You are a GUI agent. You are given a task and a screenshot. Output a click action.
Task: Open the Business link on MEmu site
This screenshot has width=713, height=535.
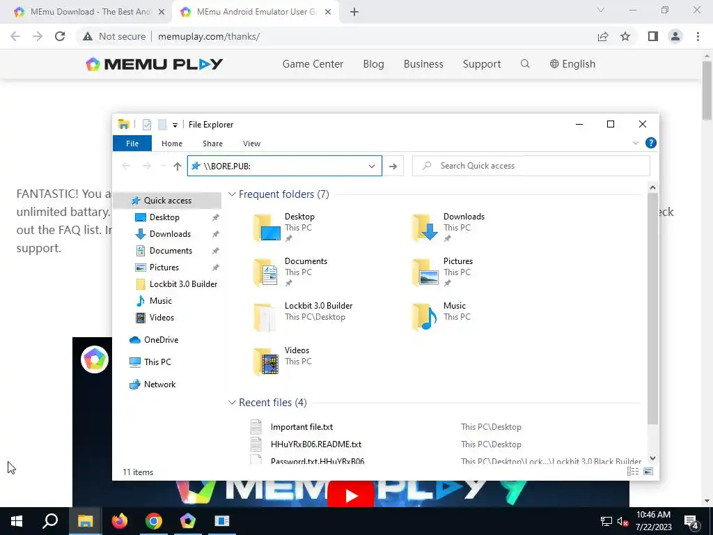(423, 64)
